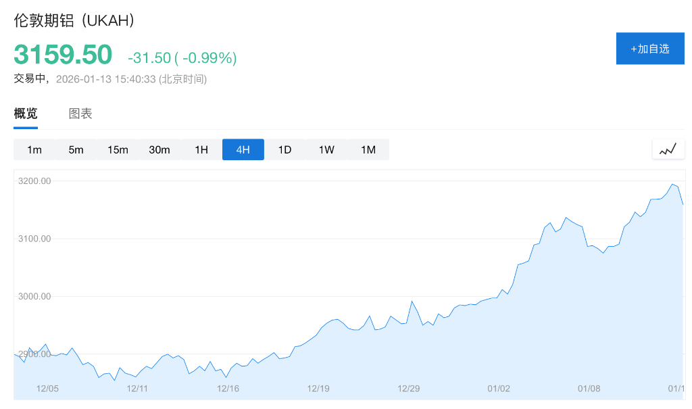
Task: Set chart period to 1H
Action: [x=201, y=149]
